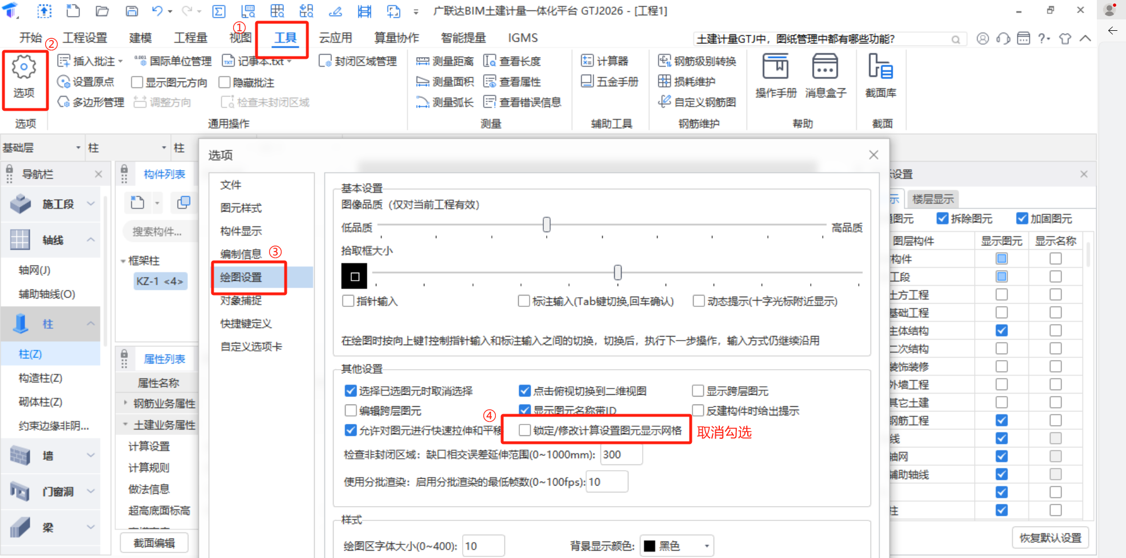The image size is (1126, 558).
Task: Open the 背景显示颜色 黑色 dropdown
Action: (x=678, y=546)
